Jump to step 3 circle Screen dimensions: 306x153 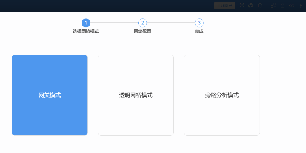(199, 23)
